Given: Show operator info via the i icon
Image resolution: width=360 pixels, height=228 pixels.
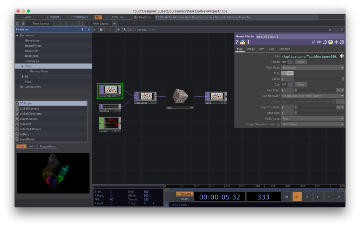Looking at the screenshot, I should (x=248, y=42).
